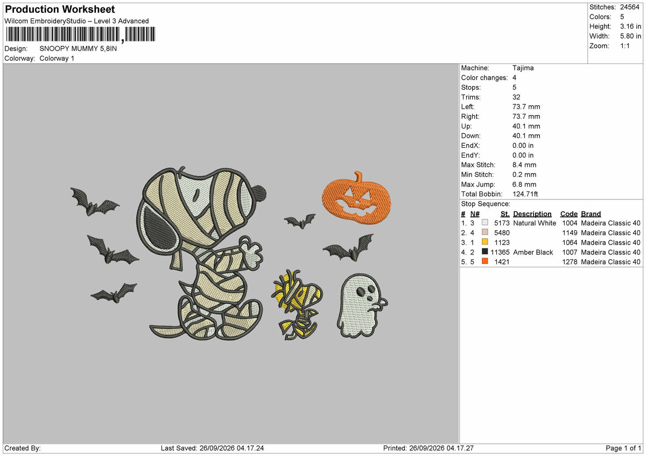Click the 'Natural White' description
646x456 pixels.
pos(535,223)
